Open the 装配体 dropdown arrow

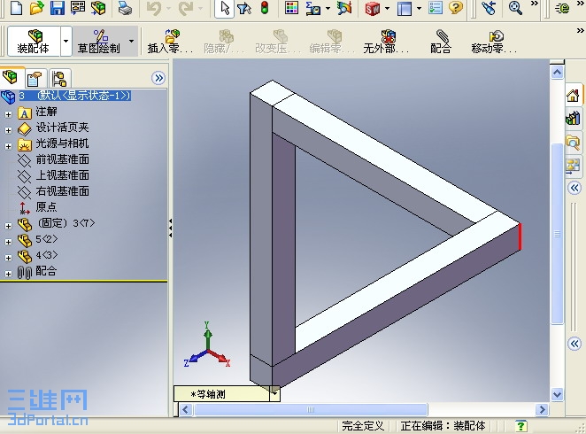click(x=66, y=41)
